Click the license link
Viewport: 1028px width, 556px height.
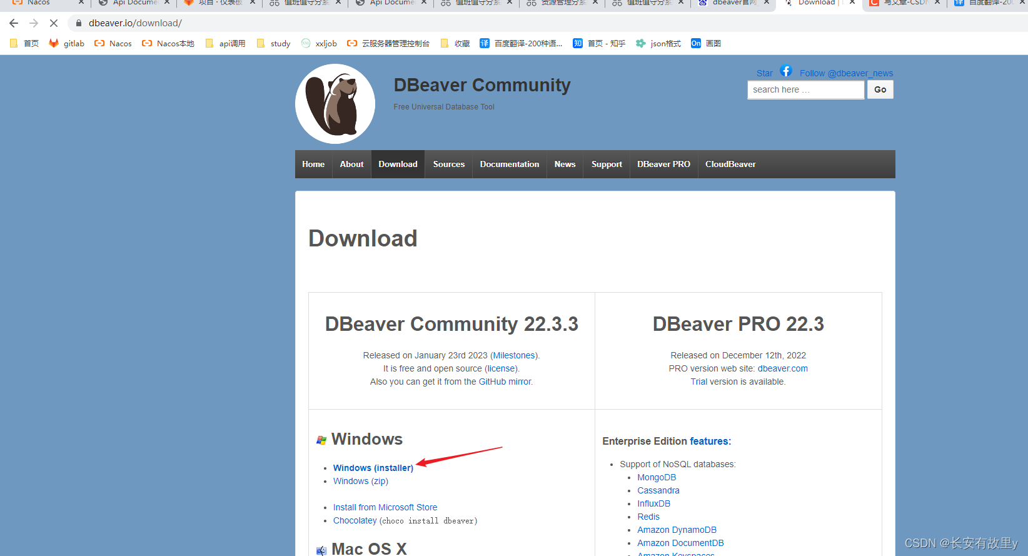pyautogui.click(x=501, y=368)
